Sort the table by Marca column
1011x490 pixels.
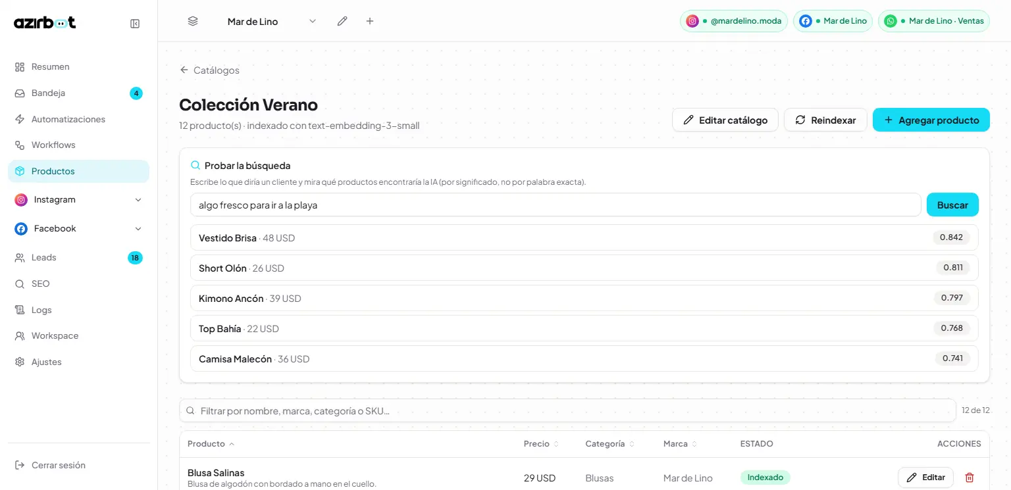coord(680,444)
